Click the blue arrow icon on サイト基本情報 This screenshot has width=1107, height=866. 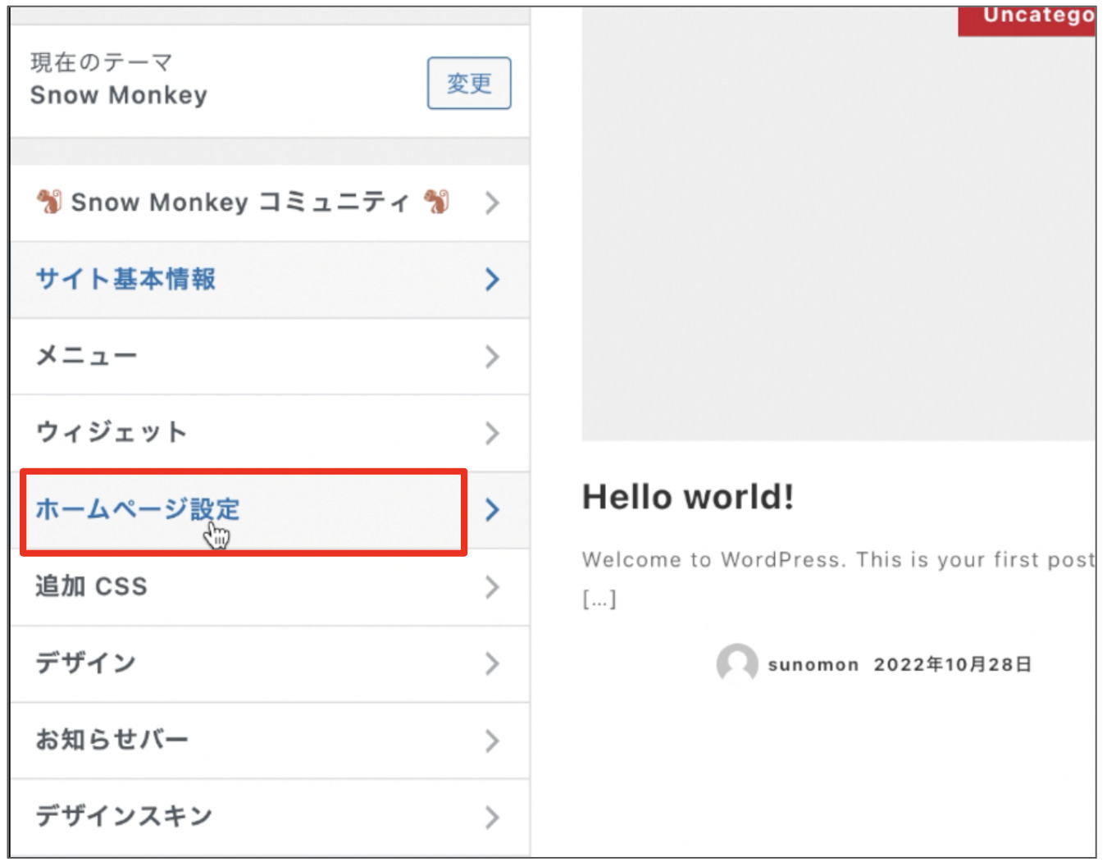click(x=491, y=280)
